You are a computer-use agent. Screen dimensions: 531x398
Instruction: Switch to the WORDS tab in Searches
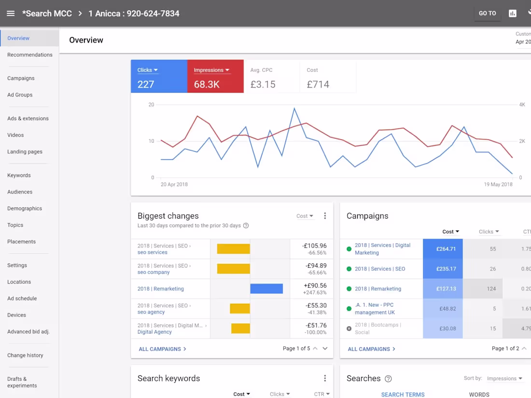point(479,395)
